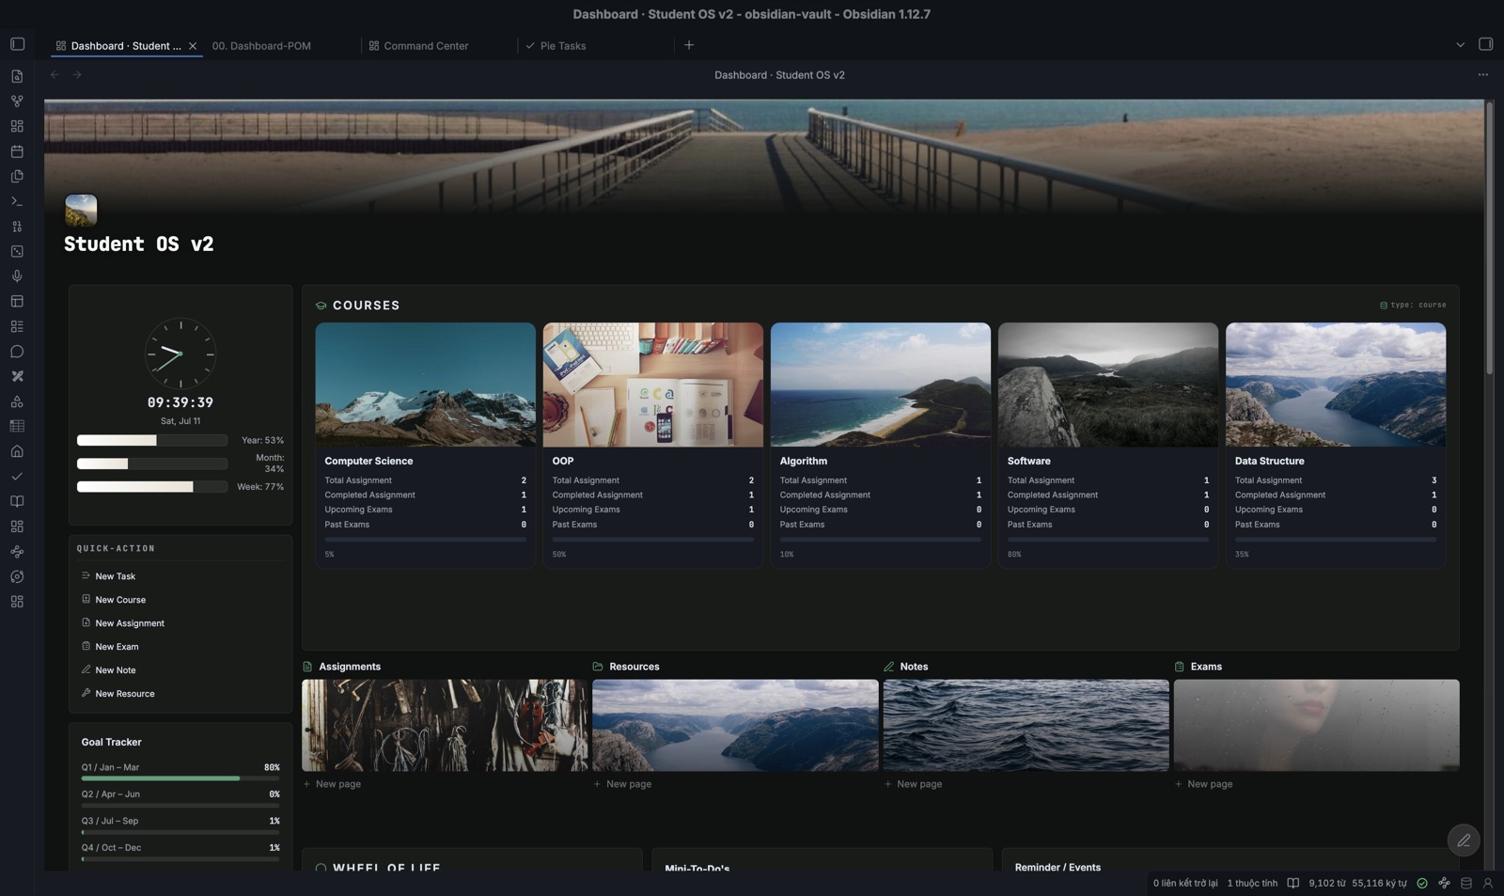Open the chat bubble ribbon icon
This screenshot has width=1504, height=896.
[x=17, y=352]
